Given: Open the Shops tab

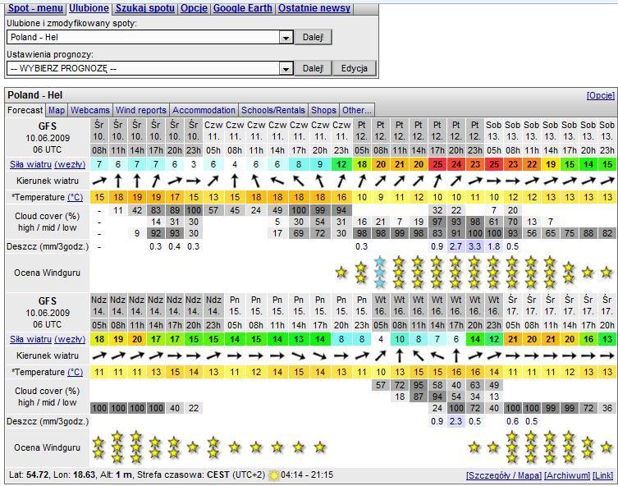Looking at the screenshot, I should [323, 110].
